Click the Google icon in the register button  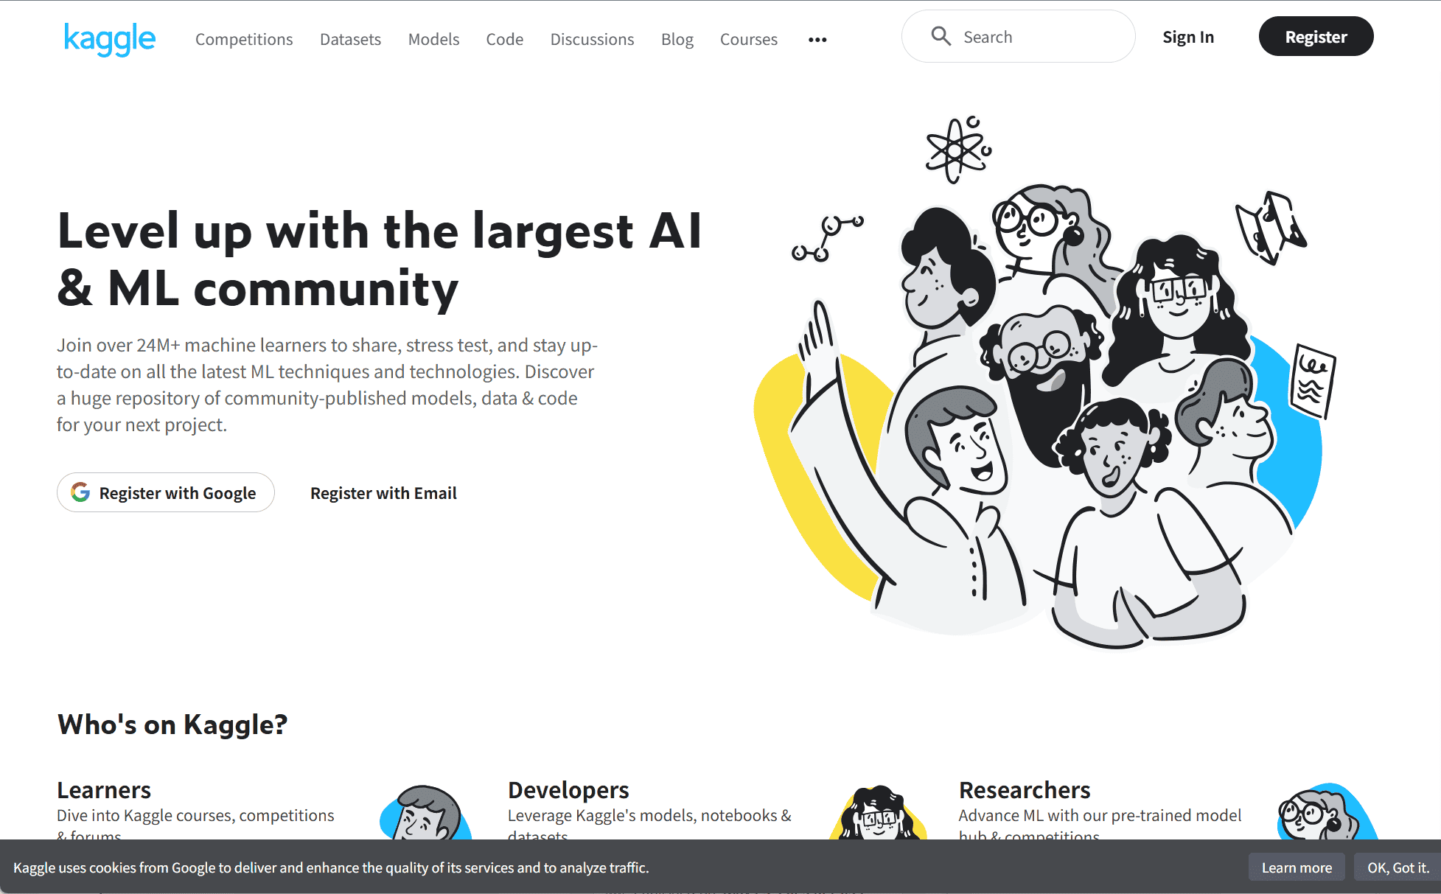(x=80, y=492)
